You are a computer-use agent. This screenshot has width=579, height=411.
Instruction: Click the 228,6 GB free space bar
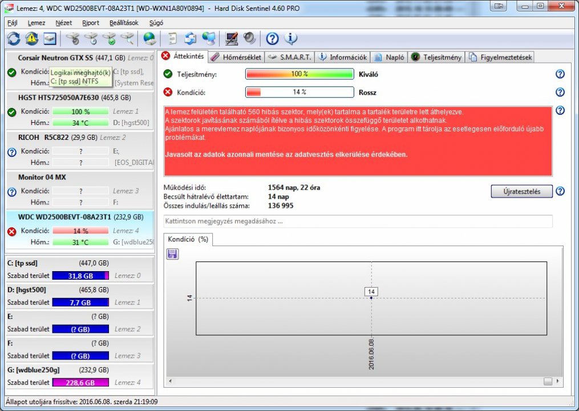point(80,382)
